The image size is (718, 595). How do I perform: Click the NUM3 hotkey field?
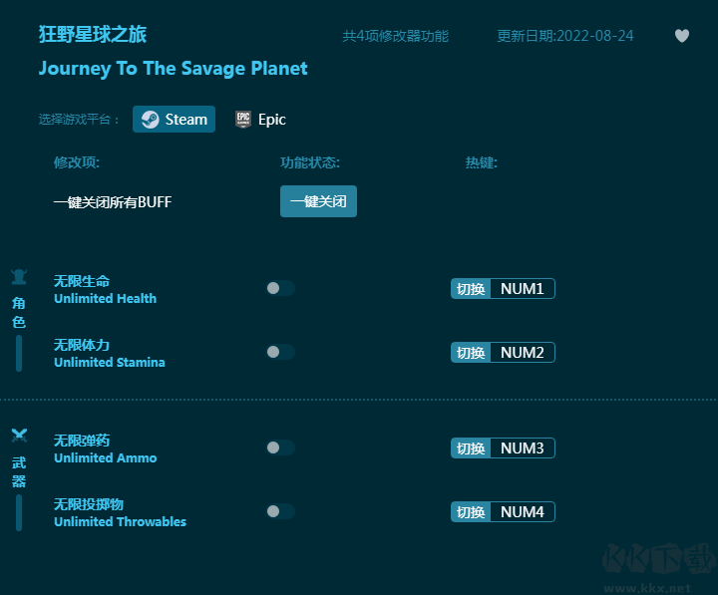(522, 448)
